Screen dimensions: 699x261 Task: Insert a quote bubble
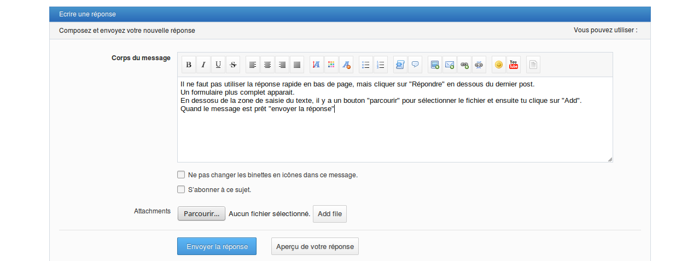(415, 65)
